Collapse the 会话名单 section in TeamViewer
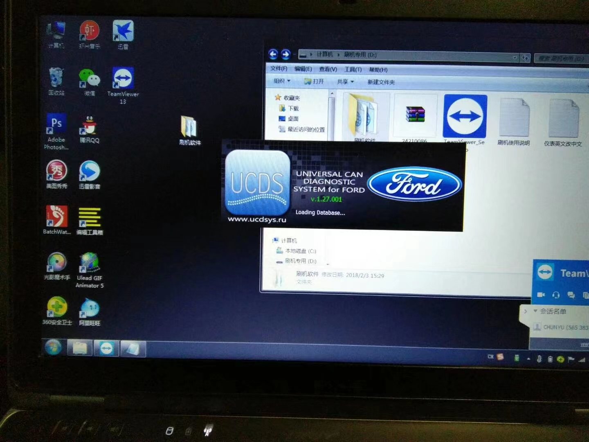Image resolution: width=589 pixels, height=442 pixels. (x=535, y=311)
